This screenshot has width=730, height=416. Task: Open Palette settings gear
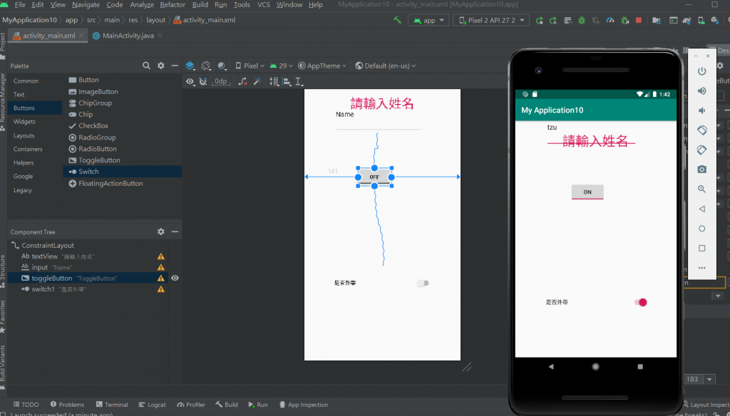pyautogui.click(x=160, y=66)
